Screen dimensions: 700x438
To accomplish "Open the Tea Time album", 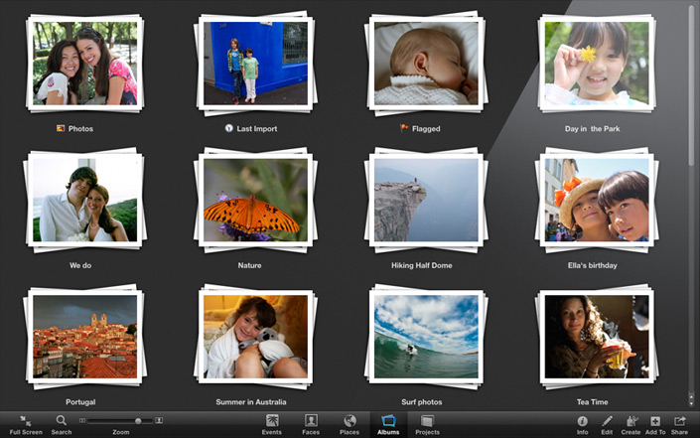I will (x=597, y=337).
